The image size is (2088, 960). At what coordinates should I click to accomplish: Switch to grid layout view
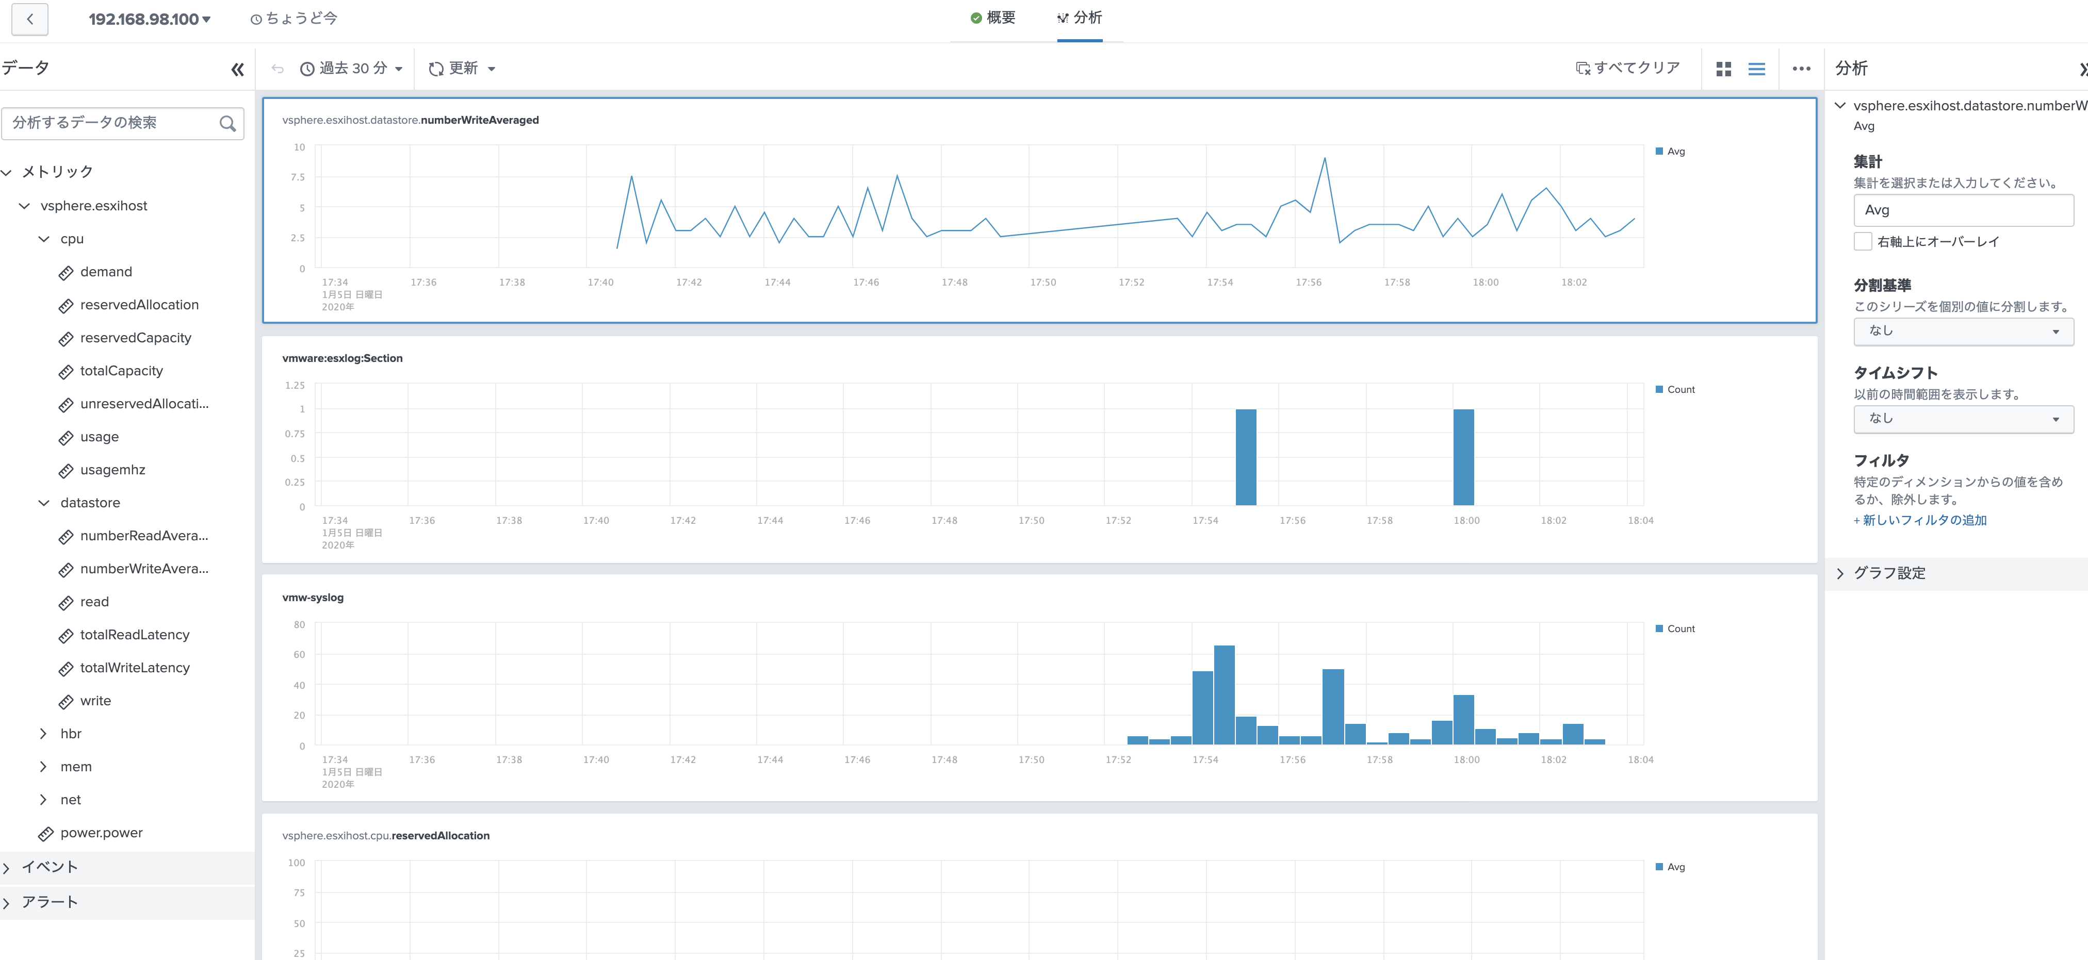(1723, 69)
